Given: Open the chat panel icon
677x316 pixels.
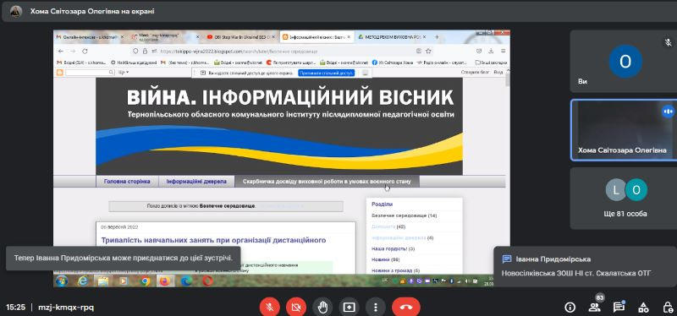Looking at the screenshot, I should 619,307.
